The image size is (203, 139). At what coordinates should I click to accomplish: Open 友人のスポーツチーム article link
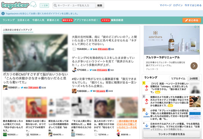click(104, 126)
